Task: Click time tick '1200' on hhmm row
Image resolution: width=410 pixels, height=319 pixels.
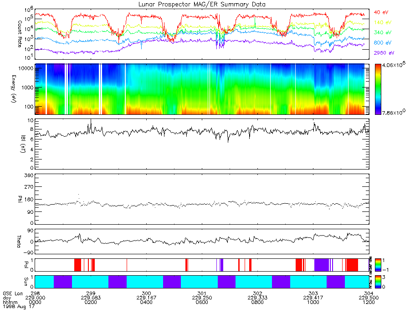Action: click(x=369, y=302)
